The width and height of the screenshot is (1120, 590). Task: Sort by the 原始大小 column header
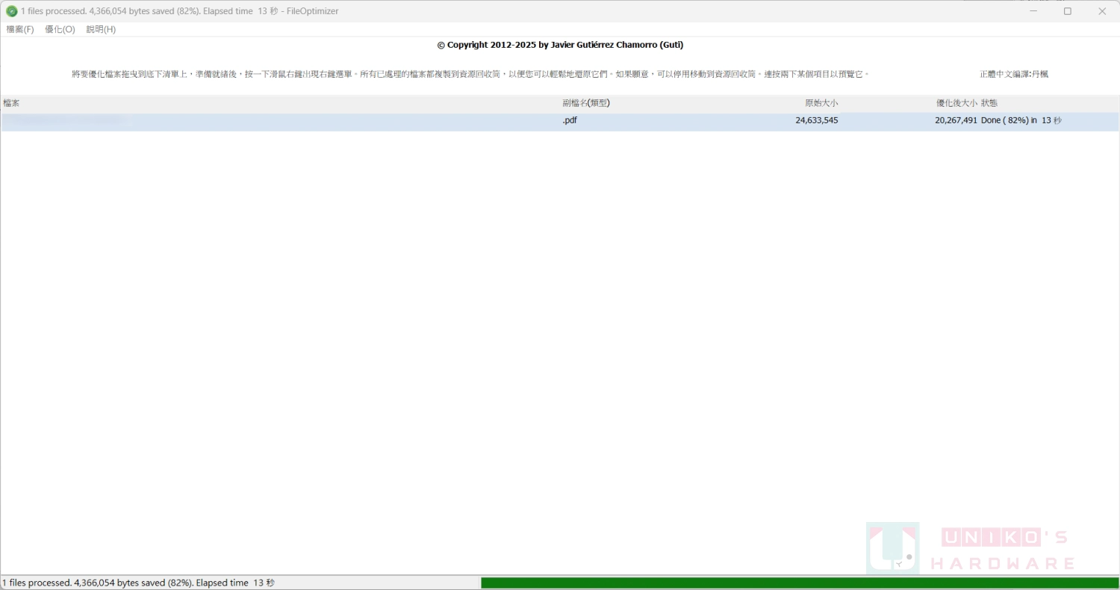pos(821,103)
